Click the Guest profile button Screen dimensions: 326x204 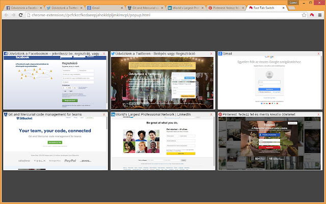point(293,3)
